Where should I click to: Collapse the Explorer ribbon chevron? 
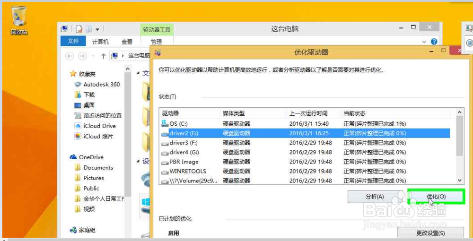424,42
